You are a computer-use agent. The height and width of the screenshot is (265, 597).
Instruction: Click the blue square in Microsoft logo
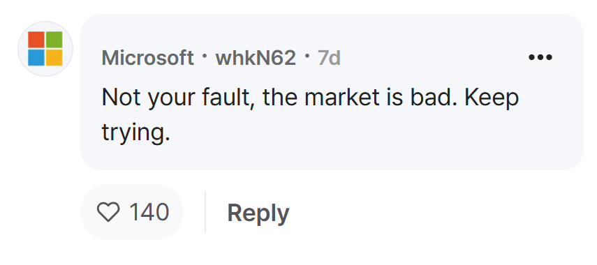(36, 57)
